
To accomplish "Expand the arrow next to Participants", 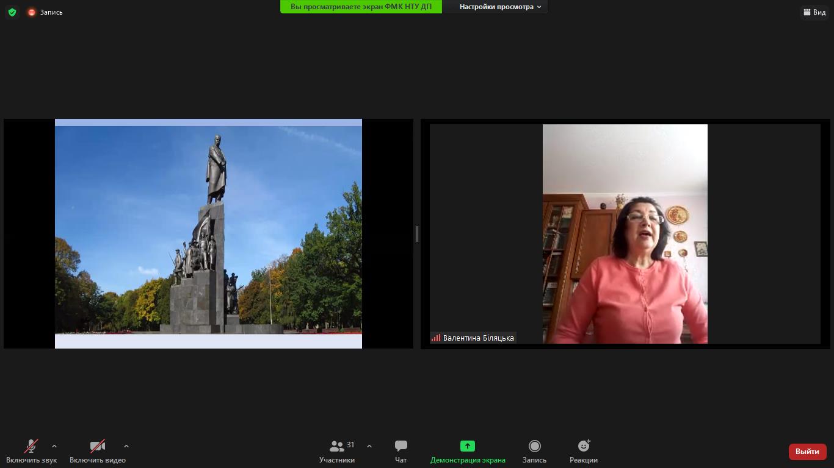I will (369, 446).
